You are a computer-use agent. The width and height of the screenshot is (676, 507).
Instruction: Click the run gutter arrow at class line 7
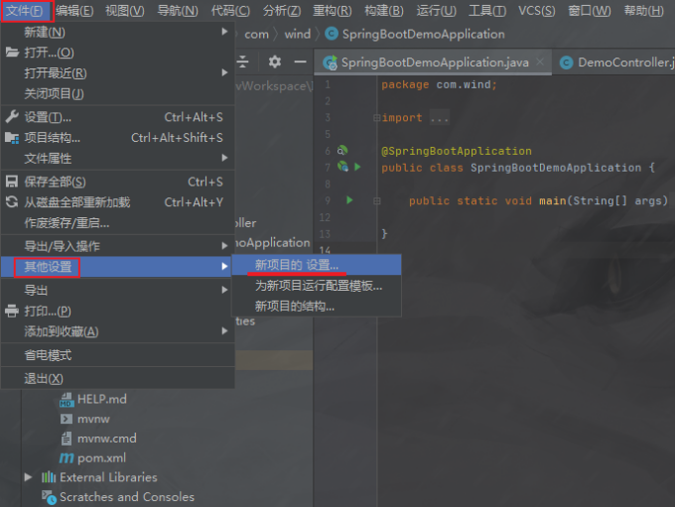pyautogui.click(x=357, y=167)
